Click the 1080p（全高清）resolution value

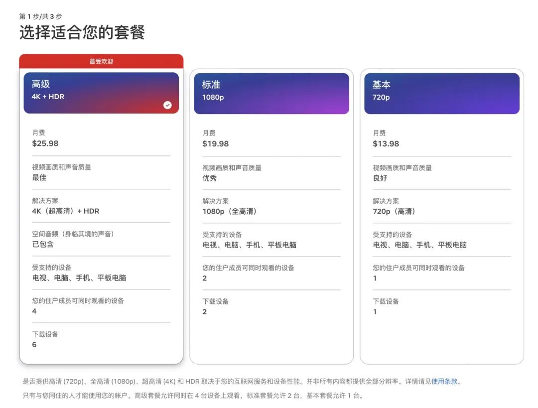pos(231,212)
